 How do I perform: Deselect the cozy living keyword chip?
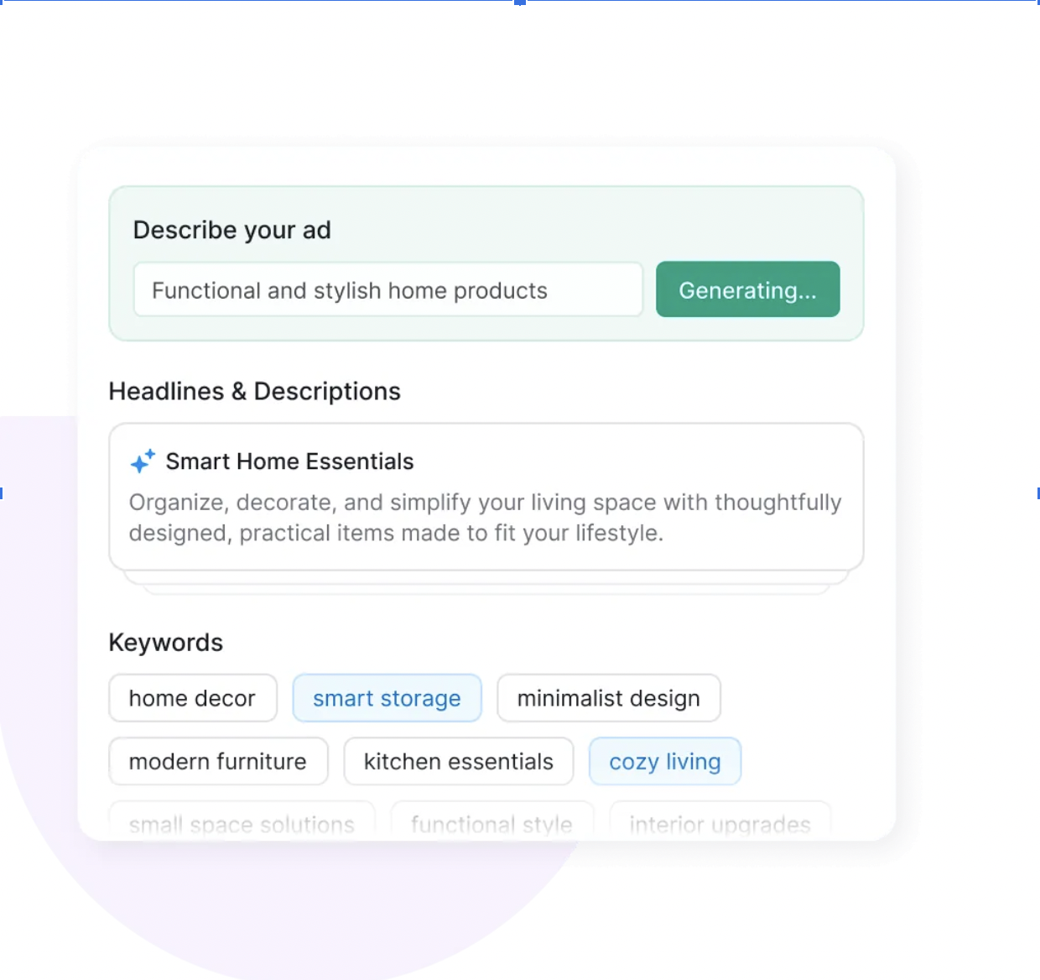(x=664, y=761)
